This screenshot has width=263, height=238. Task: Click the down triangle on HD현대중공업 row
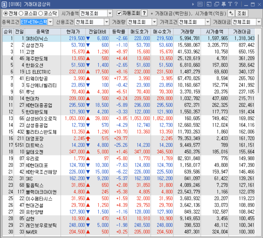(88, 105)
